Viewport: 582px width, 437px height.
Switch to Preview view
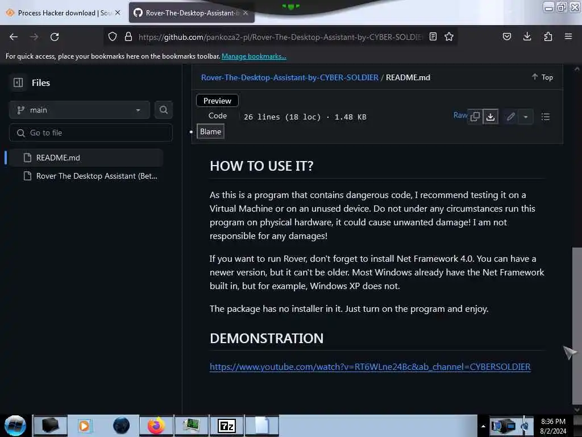217,101
